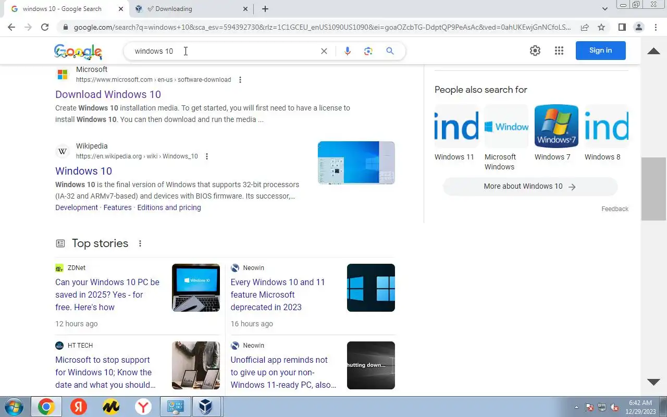Viewport: 667px width, 417px height.
Task: Open Chrome from the taskbar
Action: coord(46,407)
